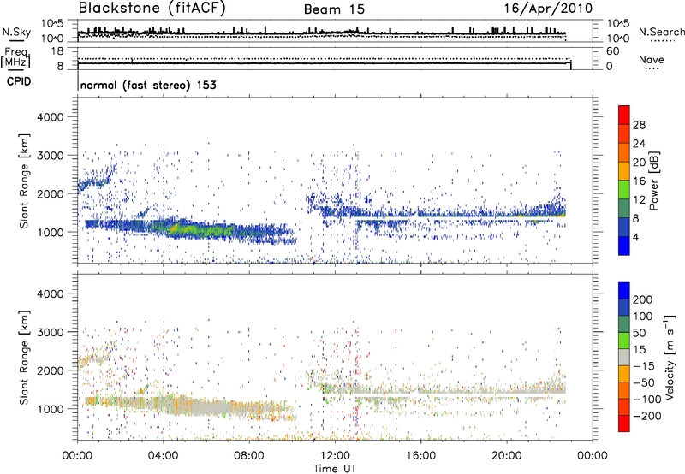Click the 'Slant Range [km]' label of velocity panel
This screenshot has height=474, width=685.
coord(24,358)
